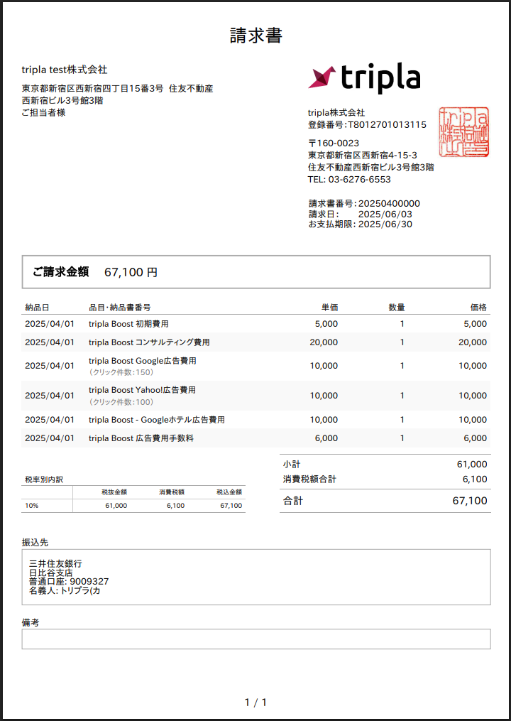Click the 数量 column header

397,307
